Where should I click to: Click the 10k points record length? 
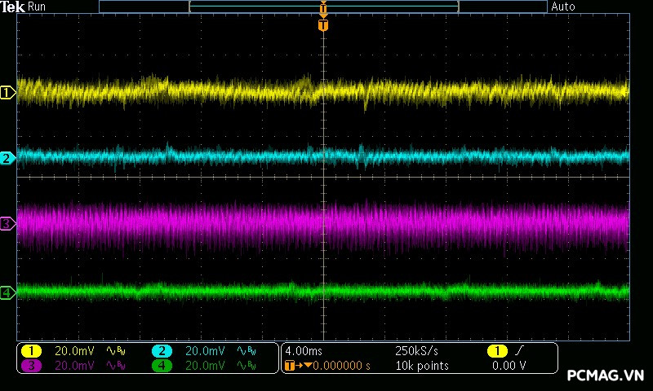click(421, 366)
